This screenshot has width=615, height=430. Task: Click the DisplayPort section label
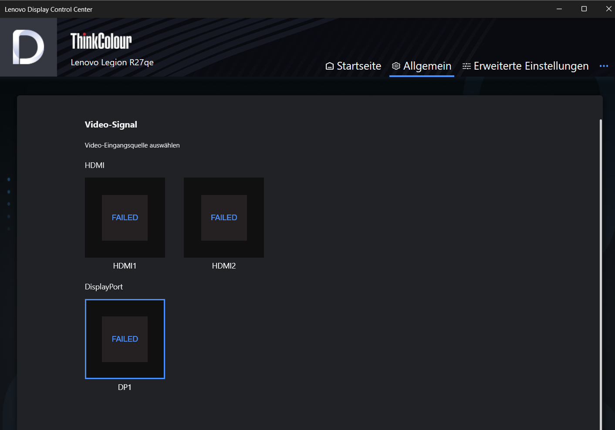point(104,287)
